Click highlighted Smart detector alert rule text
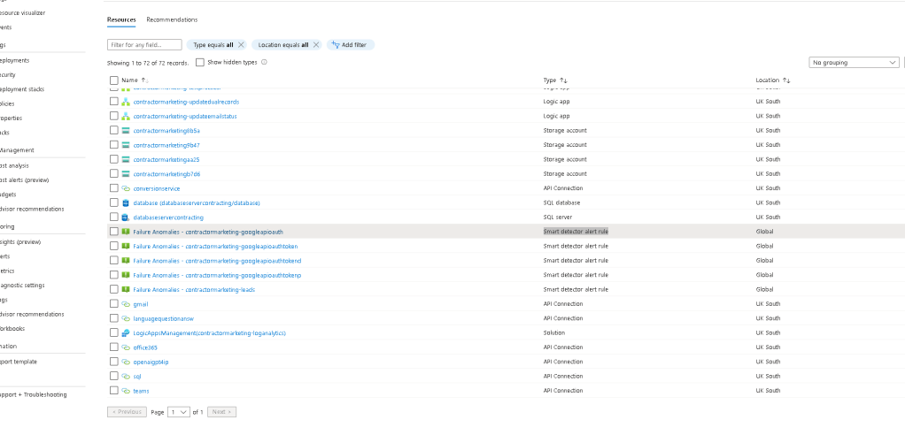 click(576, 232)
